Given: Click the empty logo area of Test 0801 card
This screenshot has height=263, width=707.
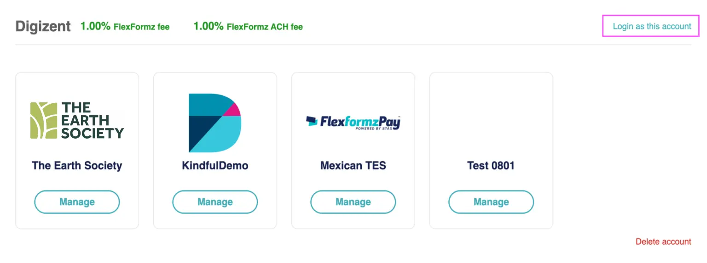Looking at the screenshot, I should tap(491, 122).
